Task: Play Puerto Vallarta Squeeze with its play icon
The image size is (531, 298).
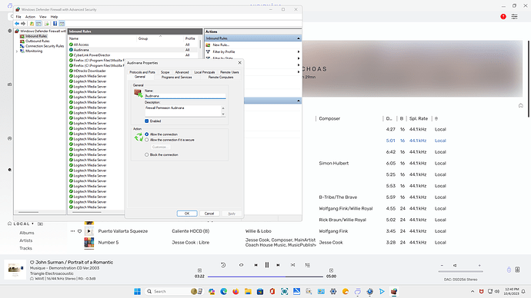Action: pyautogui.click(x=89, y=231)
